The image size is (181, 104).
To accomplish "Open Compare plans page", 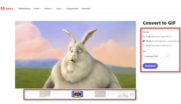I will [72, 8].
